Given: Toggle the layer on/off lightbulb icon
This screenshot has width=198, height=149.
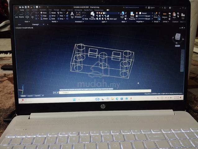Looking at the screenshot, I should (x=97, y=13).
